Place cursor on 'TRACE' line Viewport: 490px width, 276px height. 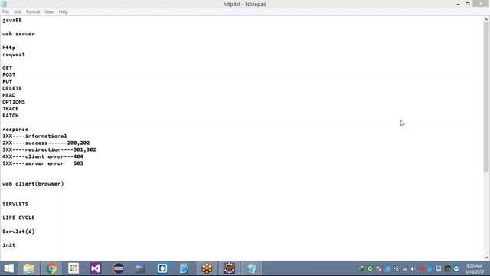[10, 109]
